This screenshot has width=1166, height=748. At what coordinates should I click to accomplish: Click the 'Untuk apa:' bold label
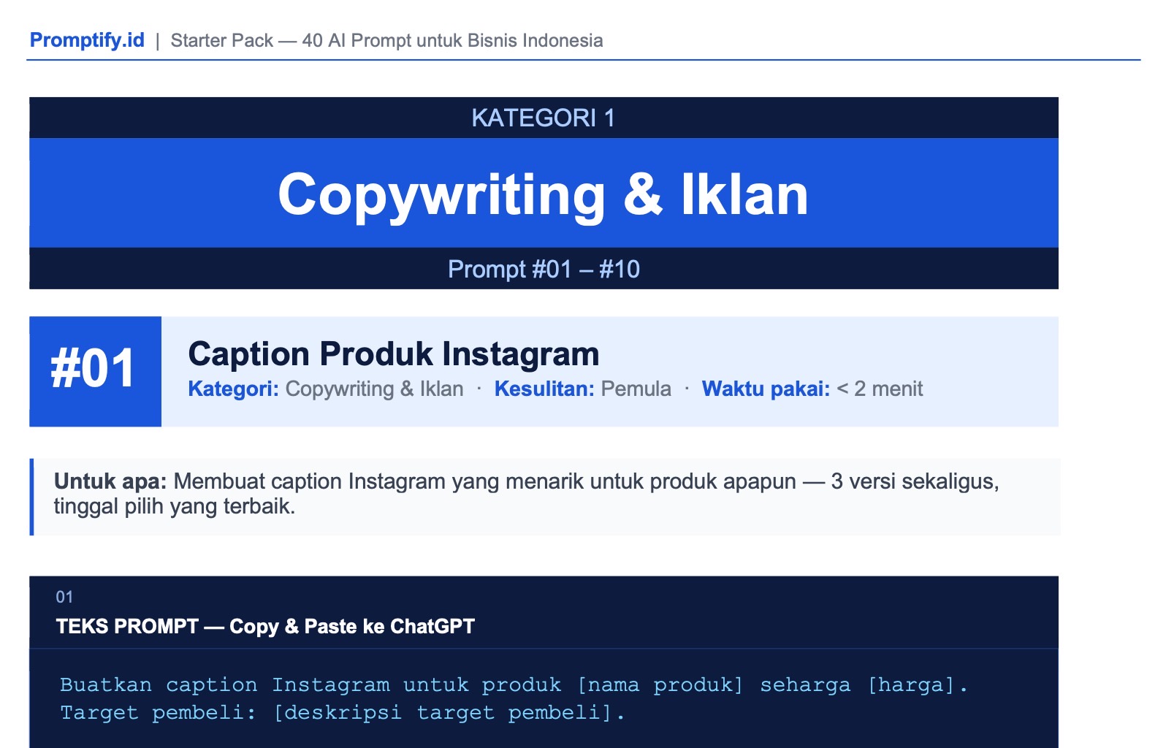tap(110, 481)
